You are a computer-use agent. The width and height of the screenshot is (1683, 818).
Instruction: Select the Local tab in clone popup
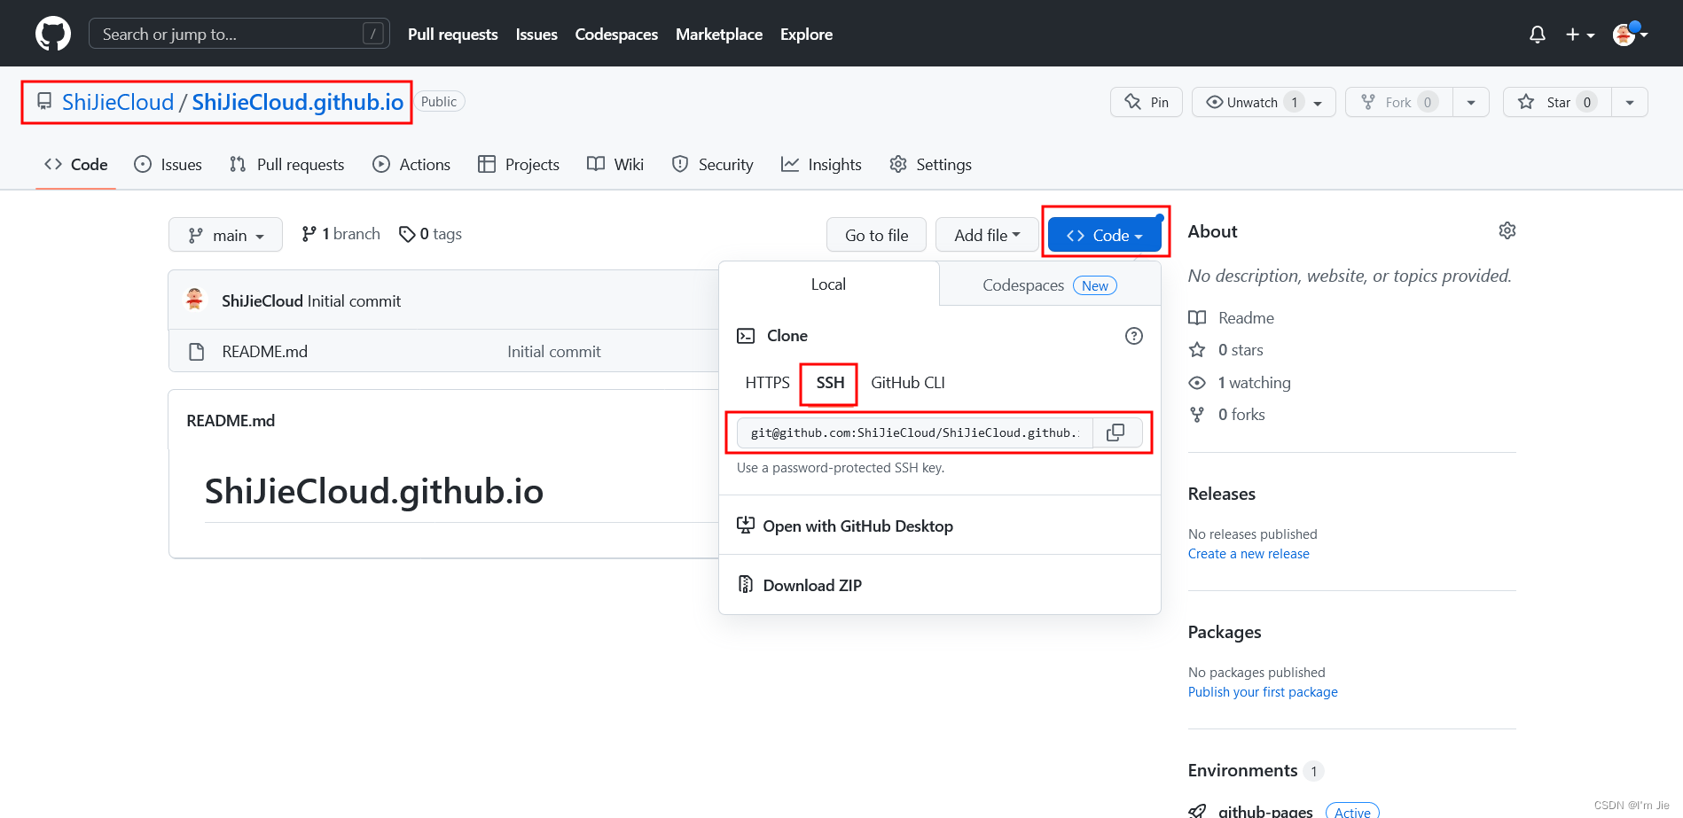tap(828, 284)
